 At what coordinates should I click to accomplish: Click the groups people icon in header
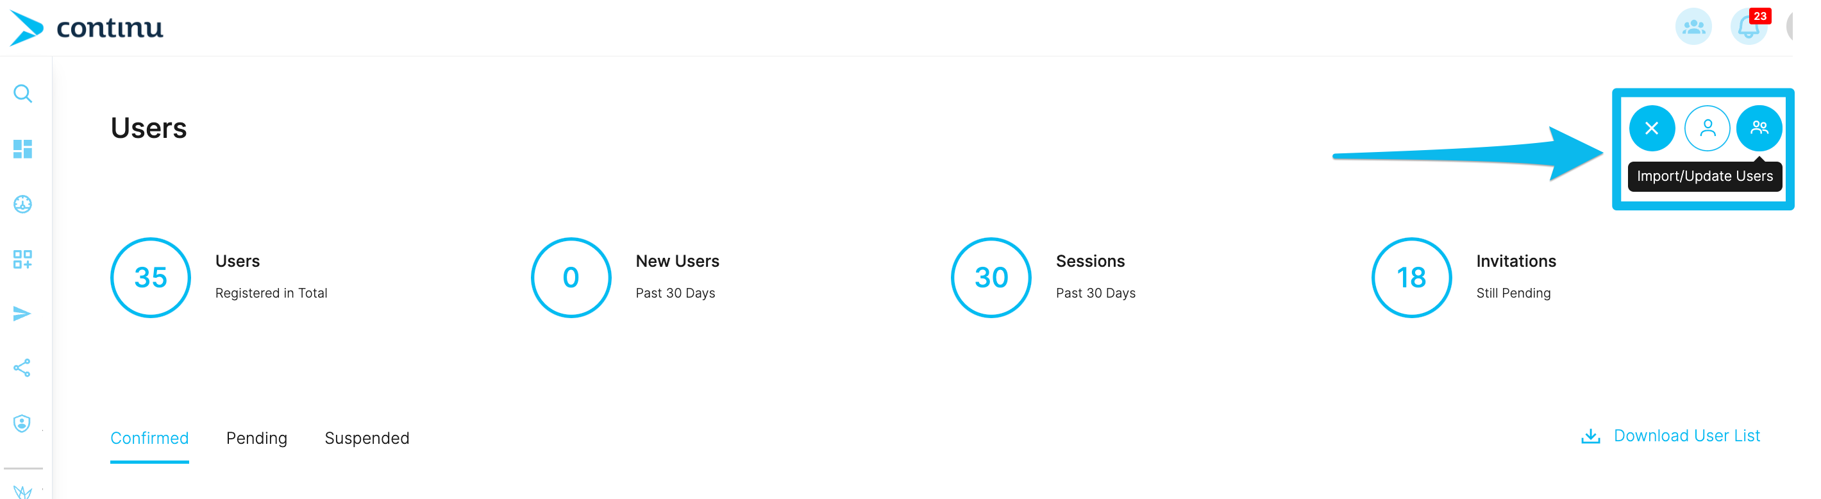click(1694, 27)
